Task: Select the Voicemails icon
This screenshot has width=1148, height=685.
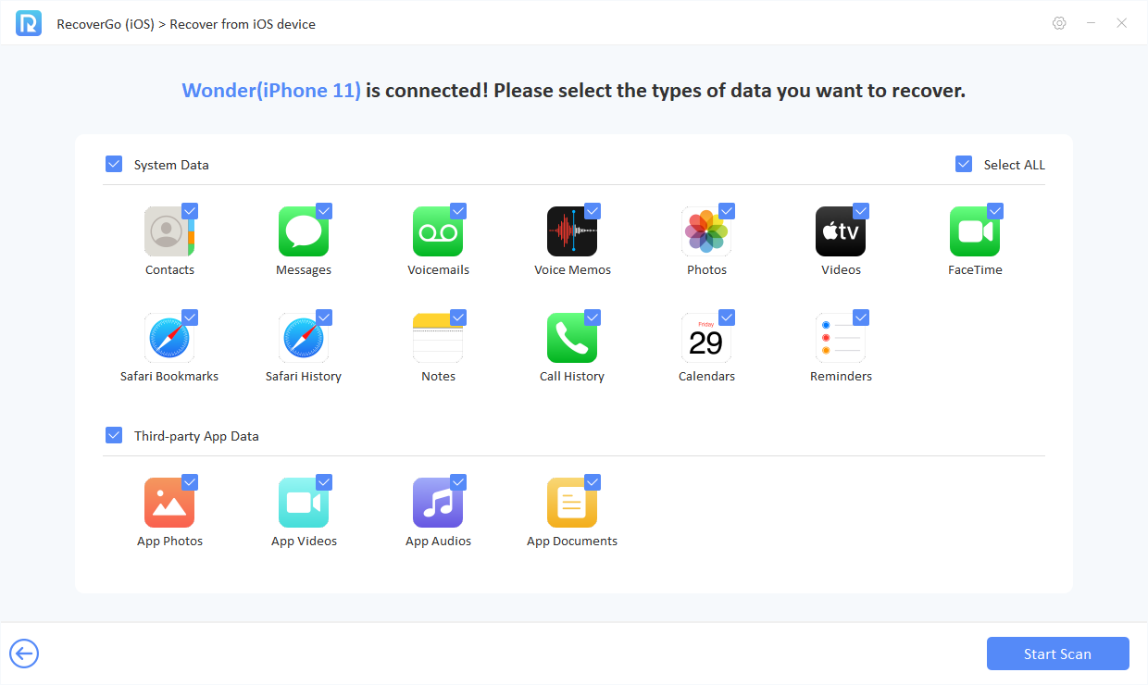Action: (438, 231)
